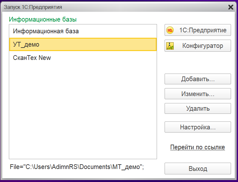The width and height of the screenshot is (238, 182).
Task: Click the Конфигуратор compass icon
Action: click(170, 46)
